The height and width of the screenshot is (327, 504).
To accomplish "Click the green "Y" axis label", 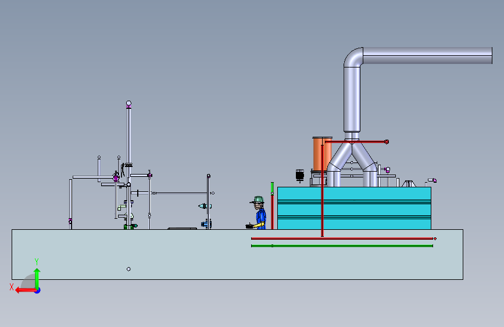I will point(37,261).
